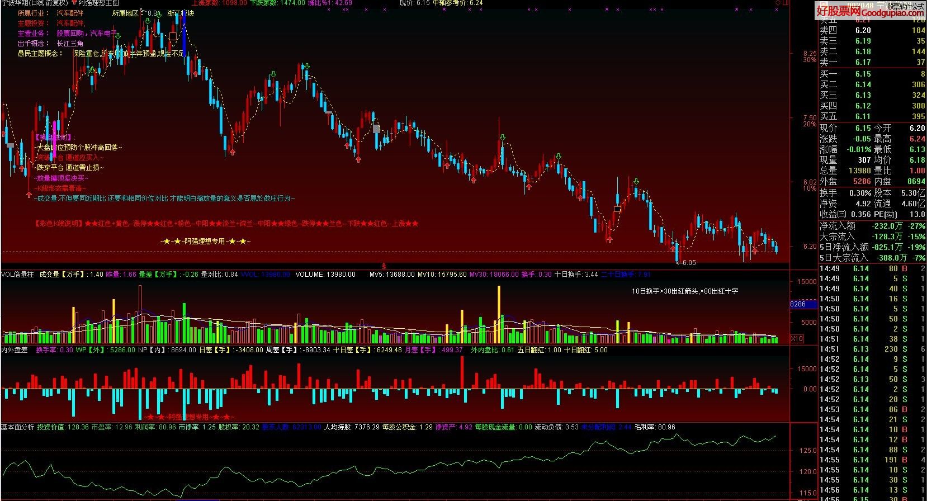This screenshot has width=927, height=501.
Task: Click the 五日翻红: 1.00 value
Action: tap(539, 350)
